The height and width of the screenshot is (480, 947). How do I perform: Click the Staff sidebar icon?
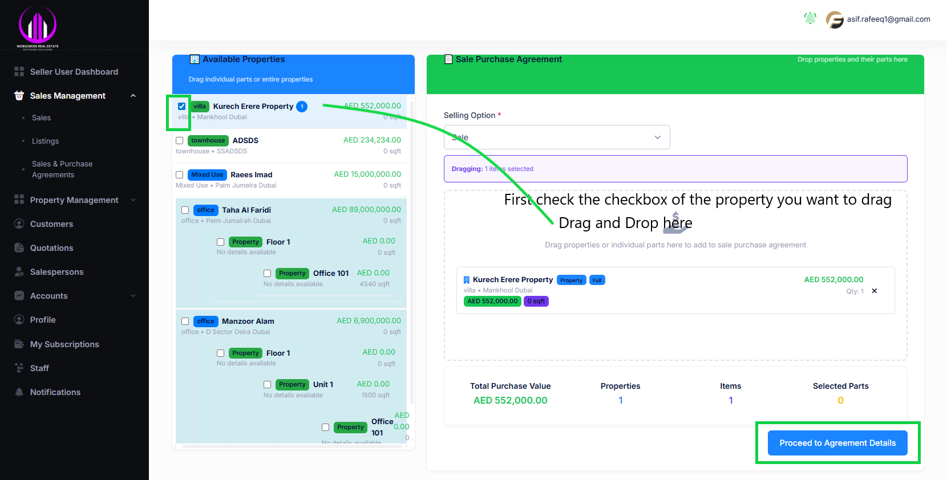click(19, 368)
